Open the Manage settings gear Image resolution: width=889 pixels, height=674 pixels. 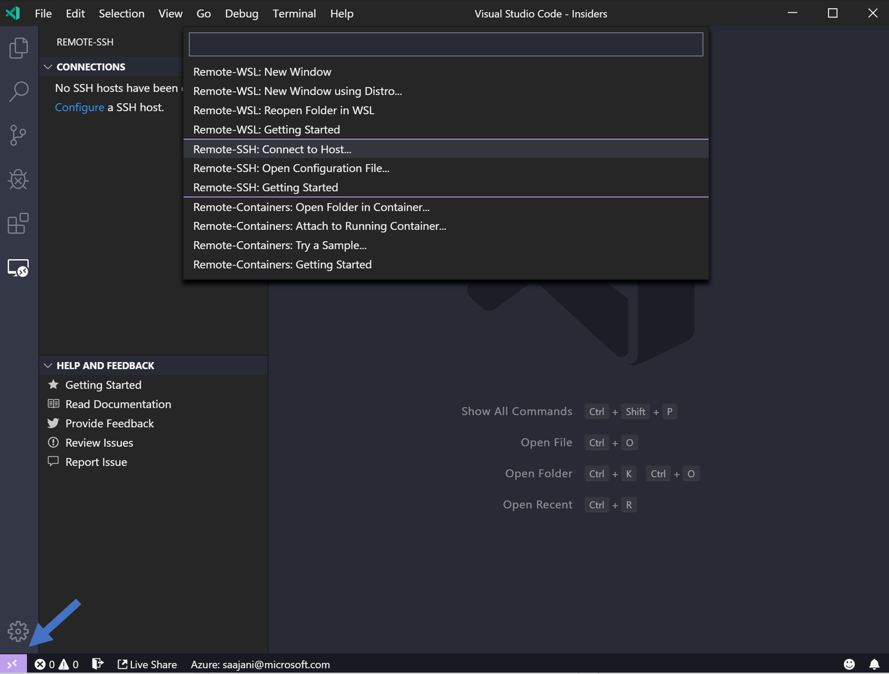19,631
